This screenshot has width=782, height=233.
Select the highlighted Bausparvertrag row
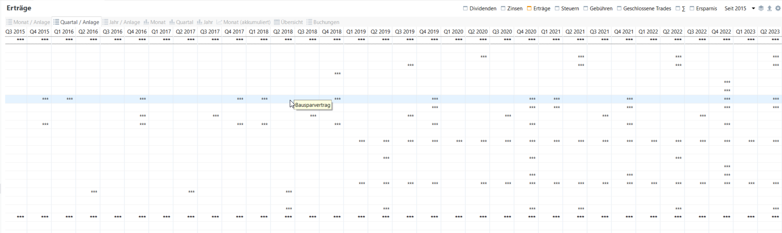coord(176,99)
